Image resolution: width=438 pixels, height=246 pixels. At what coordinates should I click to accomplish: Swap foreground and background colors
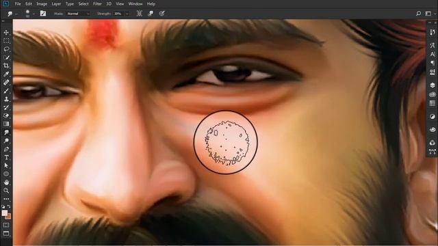click(9, 206)
